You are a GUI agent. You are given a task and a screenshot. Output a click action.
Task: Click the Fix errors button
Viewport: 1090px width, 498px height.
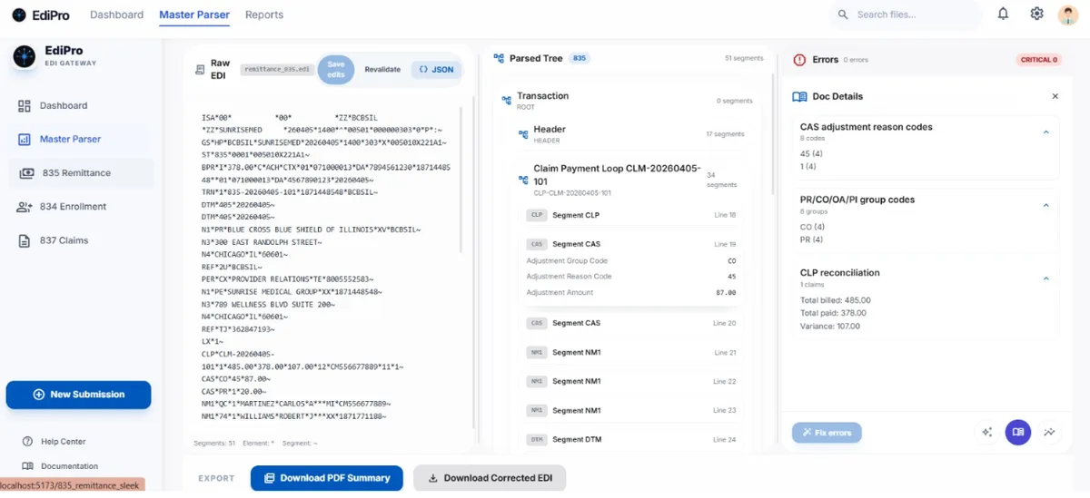point(827,433)
